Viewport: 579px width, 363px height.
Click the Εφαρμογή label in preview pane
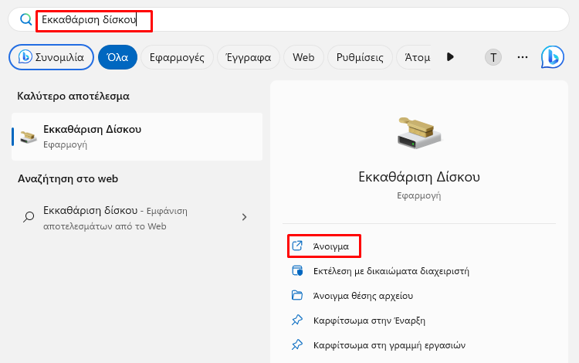[419, 195]
